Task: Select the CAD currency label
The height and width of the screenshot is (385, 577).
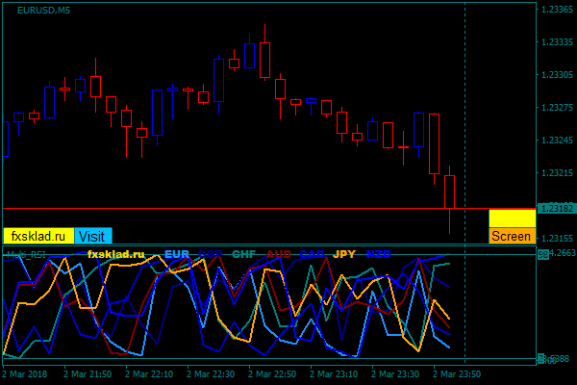Action: tap(312, 254)
